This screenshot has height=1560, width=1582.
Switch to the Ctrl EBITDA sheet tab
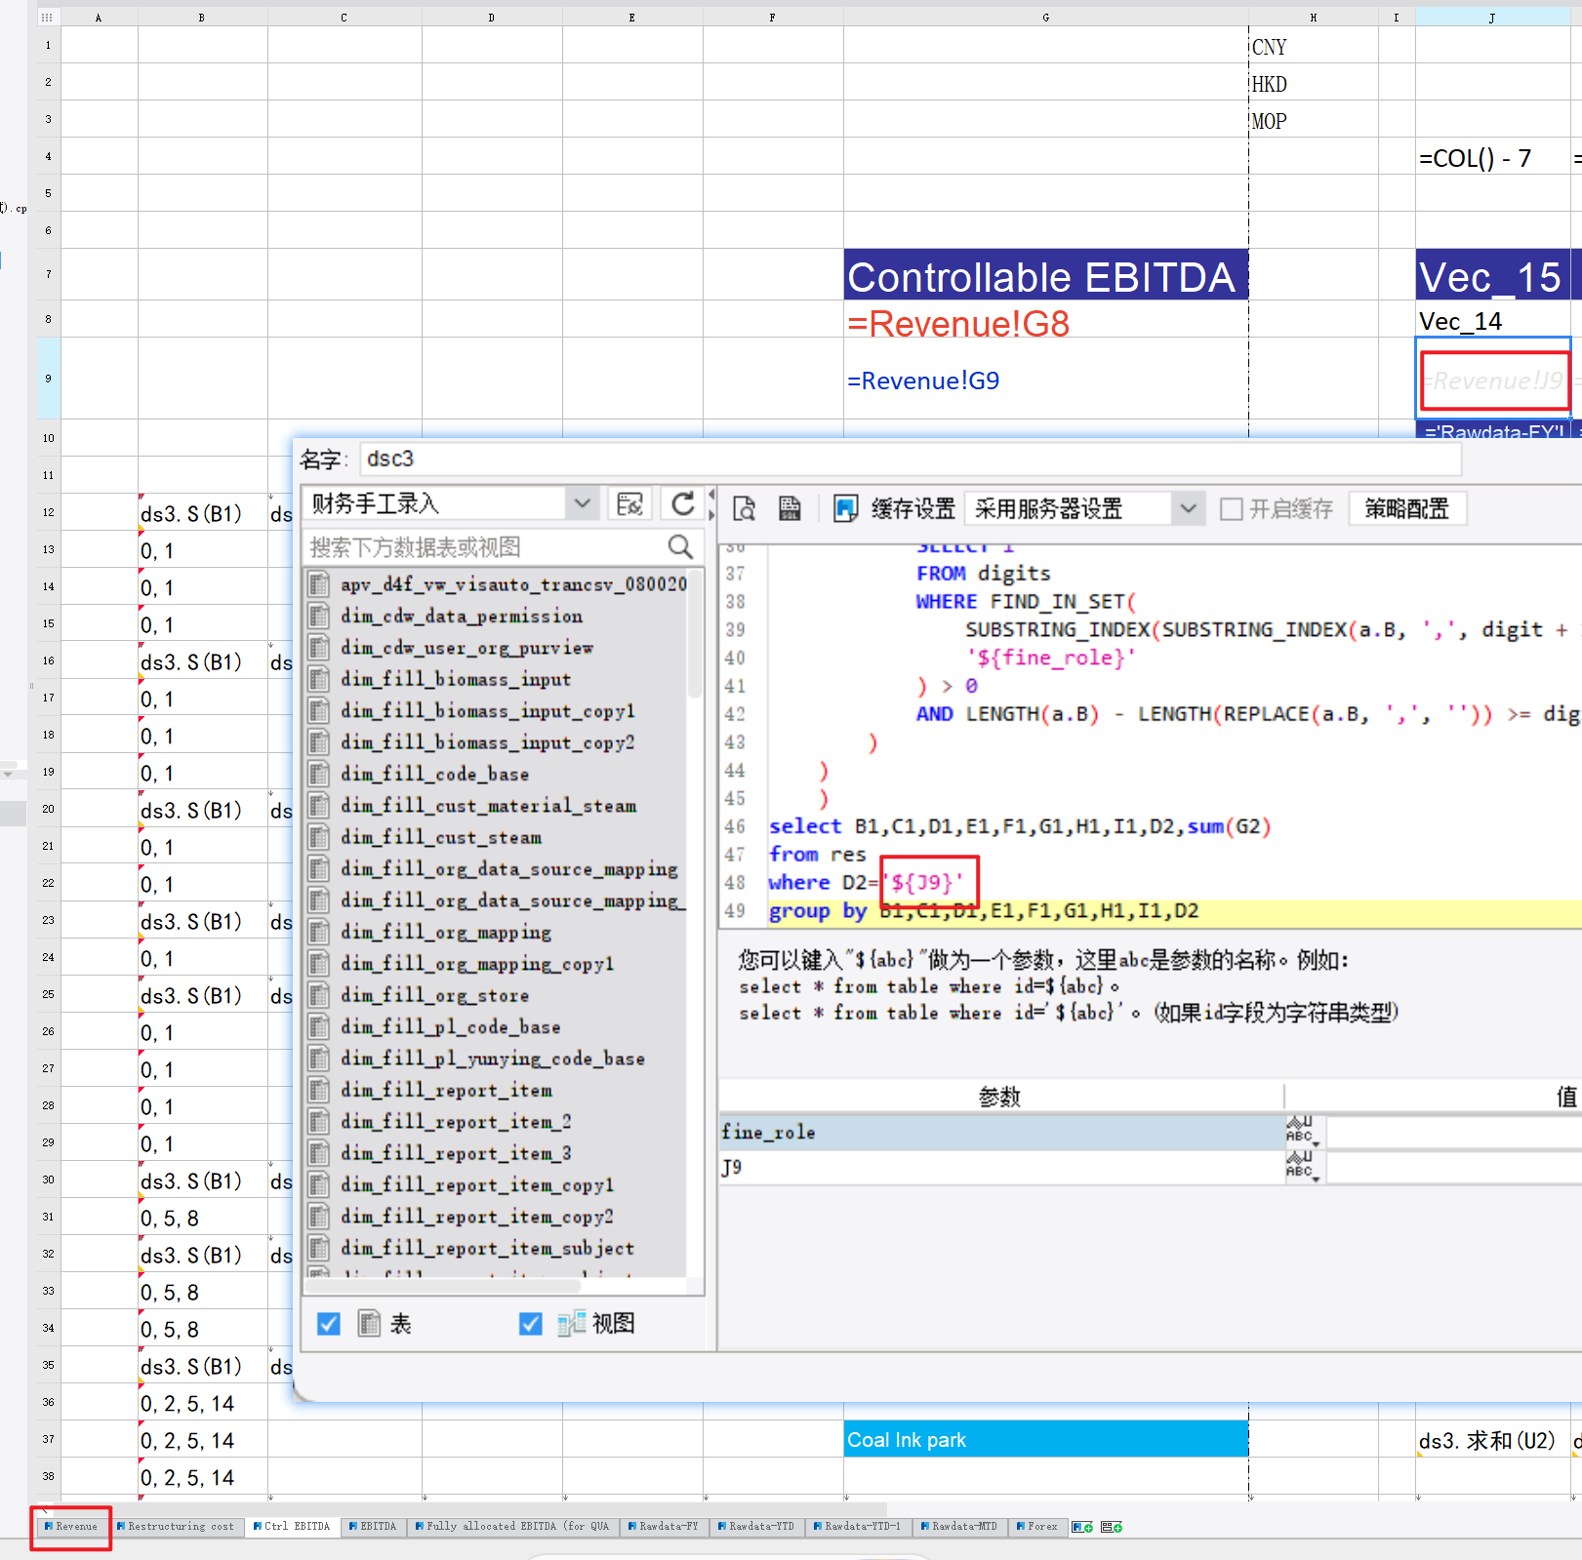[292, 1527]
